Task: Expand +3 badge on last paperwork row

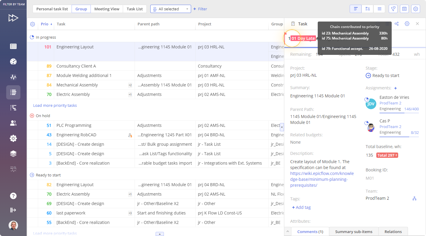Action: point(130,213)
